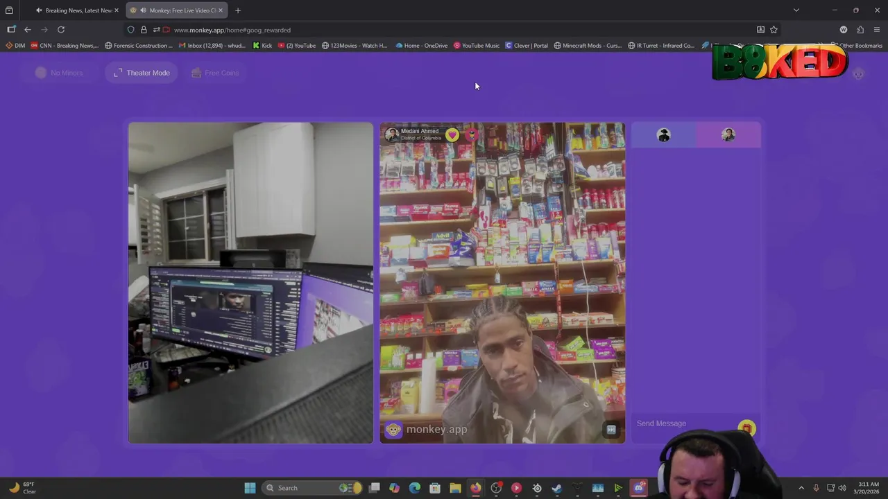Click the stranger's video feed

click(x=502, y=283)
